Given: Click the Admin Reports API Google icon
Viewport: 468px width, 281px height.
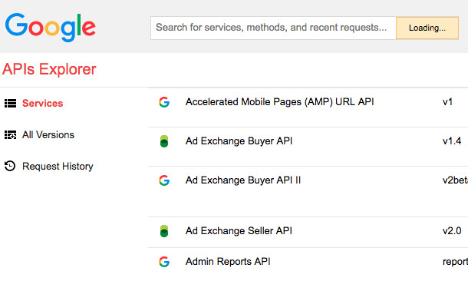Looking at the screenshot, I should (x=164, y=262).
